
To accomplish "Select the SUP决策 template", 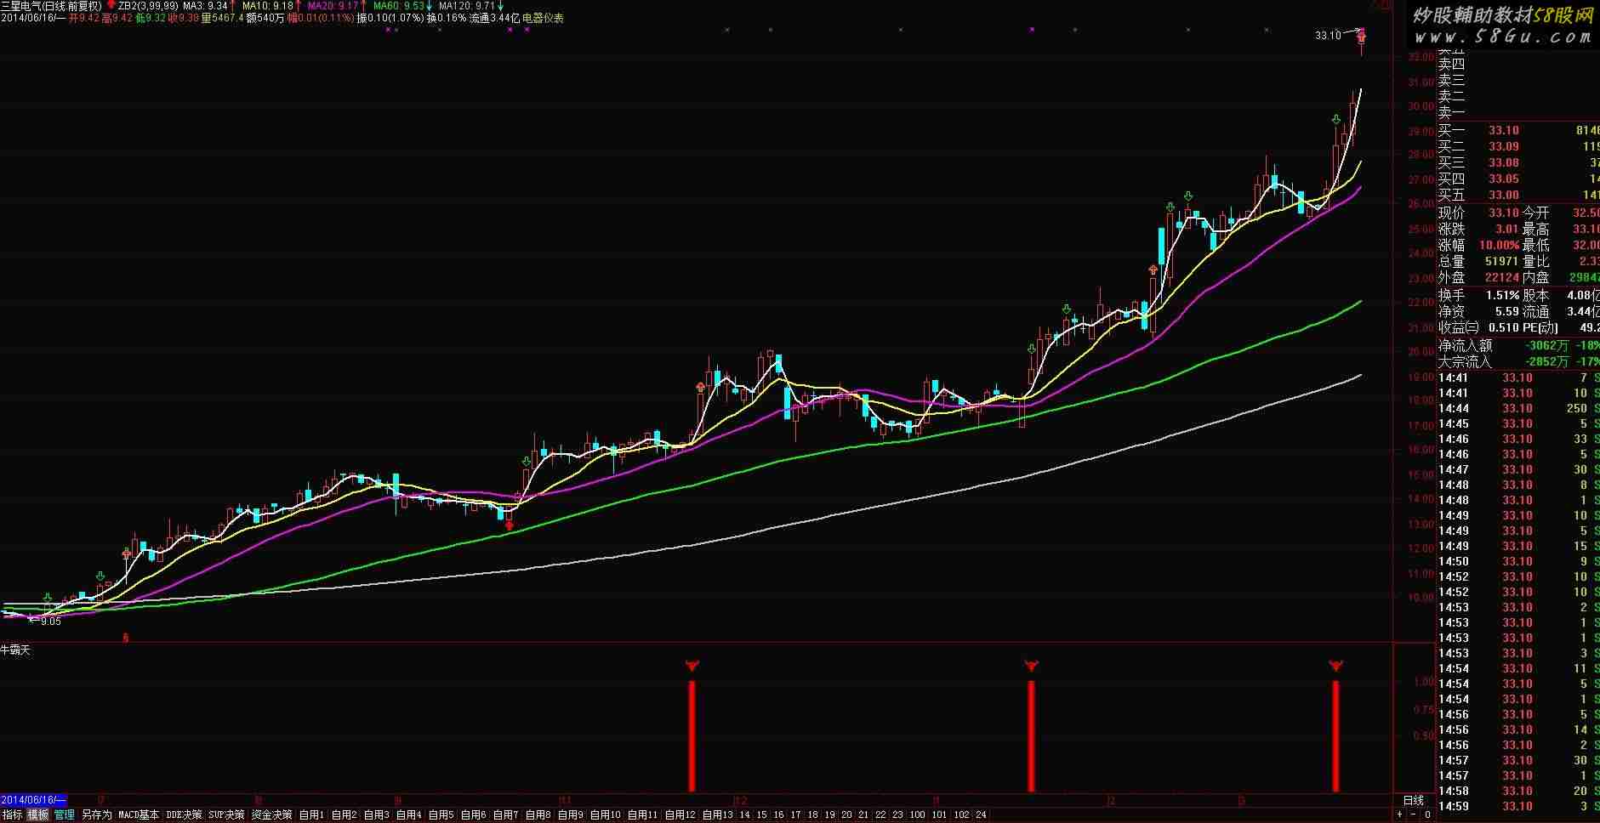I will [x=226, y=814].
